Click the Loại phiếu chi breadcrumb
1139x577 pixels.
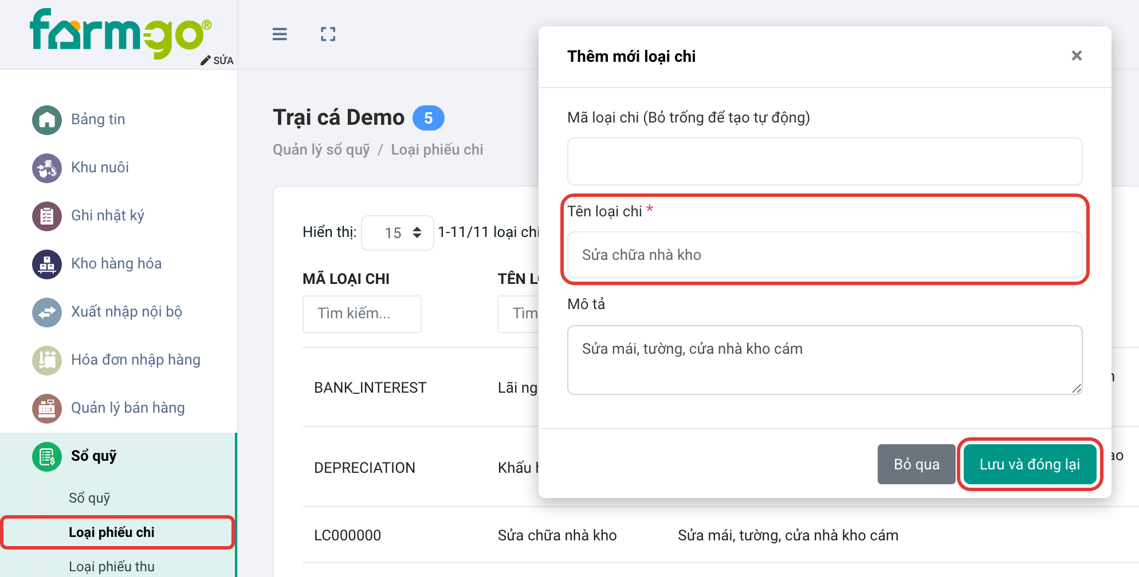coord(437,150)
